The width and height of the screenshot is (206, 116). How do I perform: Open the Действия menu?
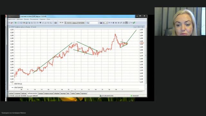coord(20,19)
